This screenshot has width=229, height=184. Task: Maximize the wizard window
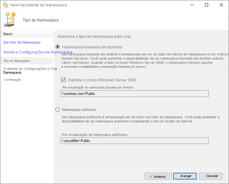(x=207, y=5)
